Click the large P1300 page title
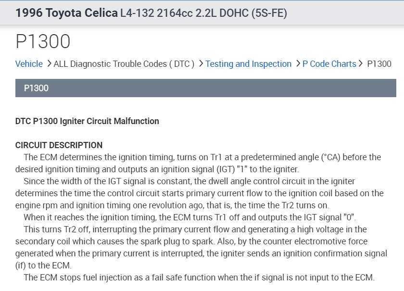404x291 pixels. (x=43, y=42)
